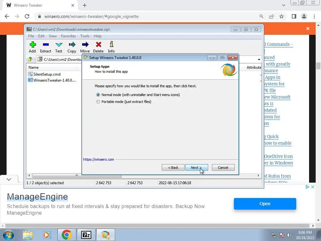Viewport: 321px width, 241px height.
Task: Open Chrome three-dot menu
Action: tap(314, 16)
